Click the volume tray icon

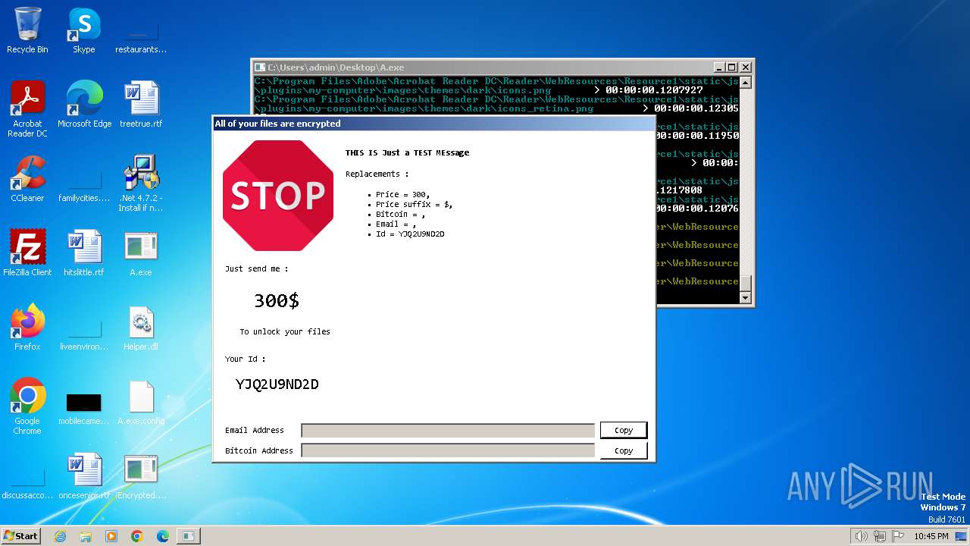pyautogui.click(x=861, y=536)
